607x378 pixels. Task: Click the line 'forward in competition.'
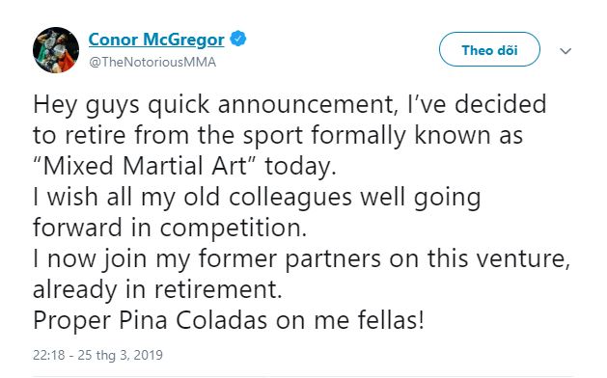[x=170, y=228]
